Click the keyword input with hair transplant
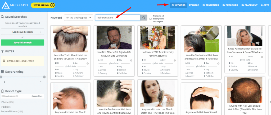271x115 pixels. pyautogui.click(x=118, y=18)
